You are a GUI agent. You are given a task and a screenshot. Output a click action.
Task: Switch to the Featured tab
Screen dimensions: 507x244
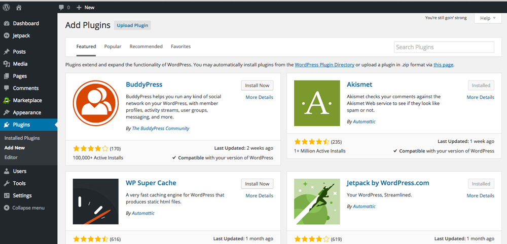tap(86, 47)
